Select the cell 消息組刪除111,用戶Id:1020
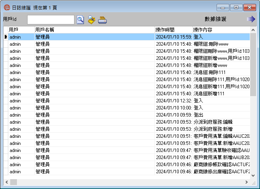The width and height of the screenshot is (260, 189). (221, 80)
